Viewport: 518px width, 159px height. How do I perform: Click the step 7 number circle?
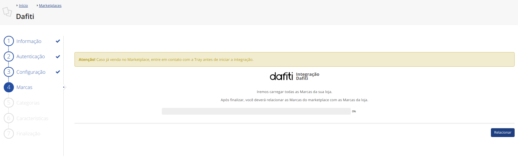(x=9, y=133)
